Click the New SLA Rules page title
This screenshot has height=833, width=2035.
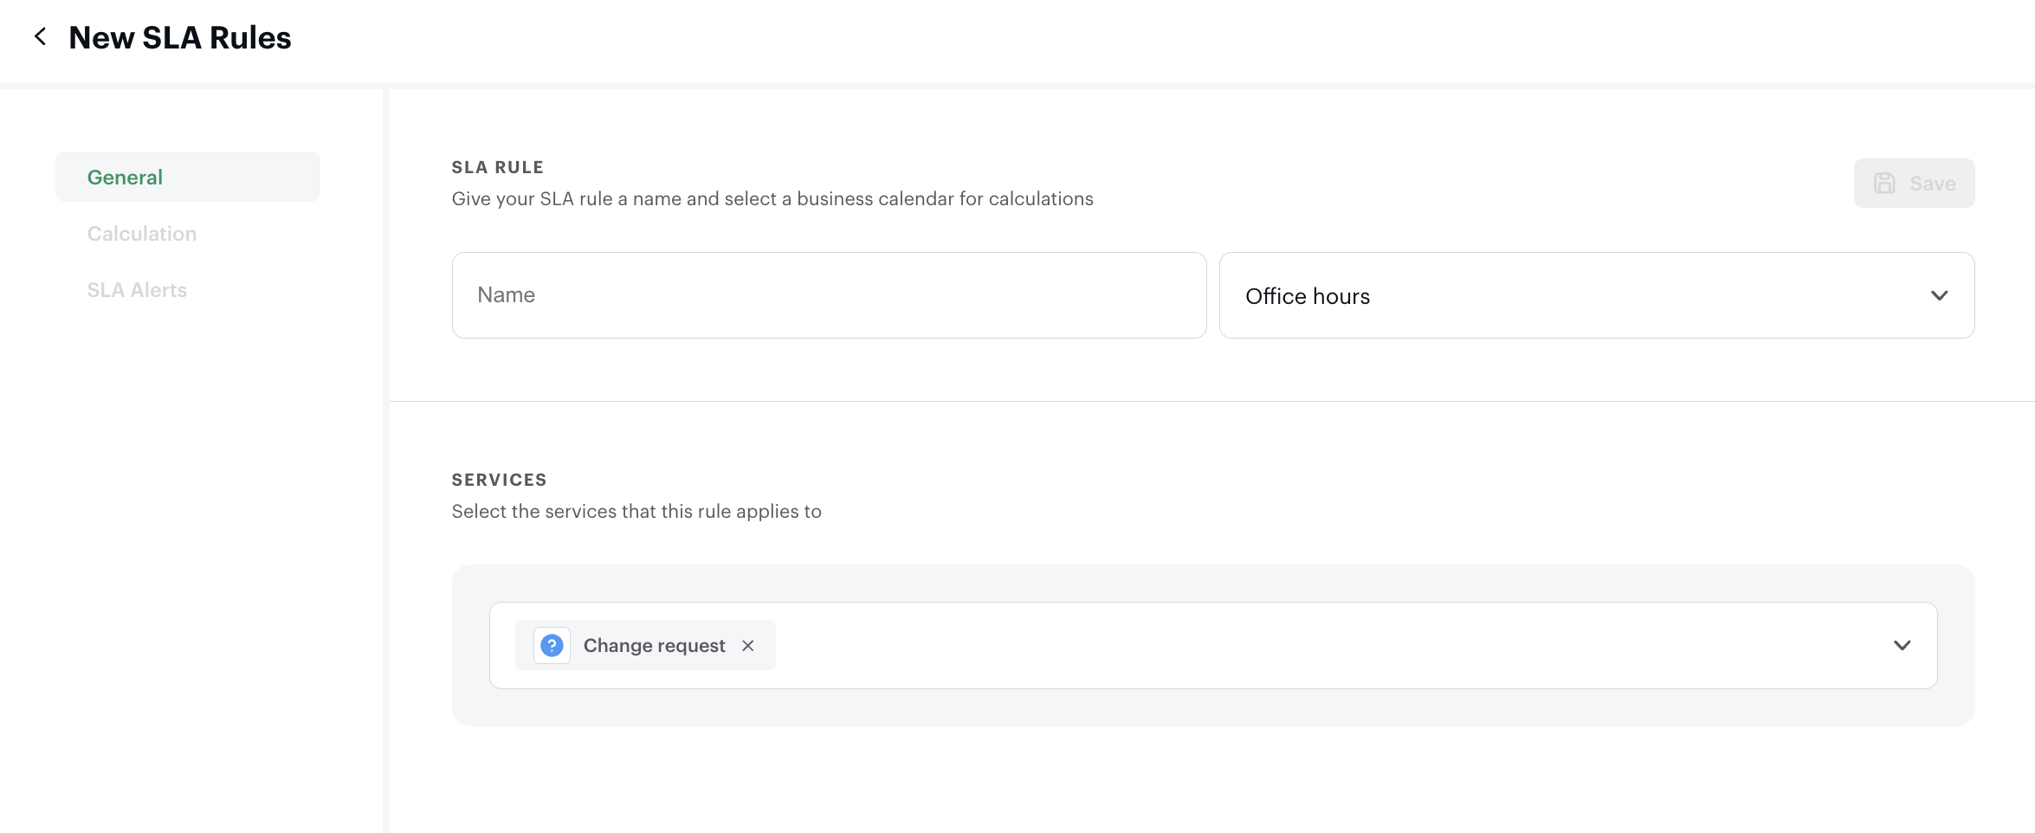tap(180, 38)
